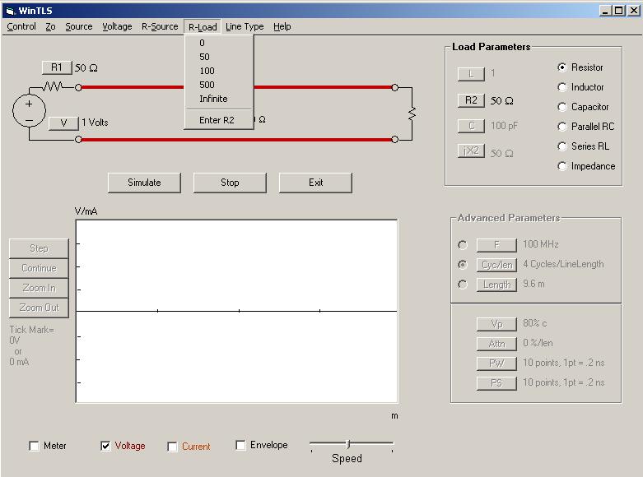Click the R2 load resistance button
The width and height of the screenshot is (643, 477).
(471, 100)
